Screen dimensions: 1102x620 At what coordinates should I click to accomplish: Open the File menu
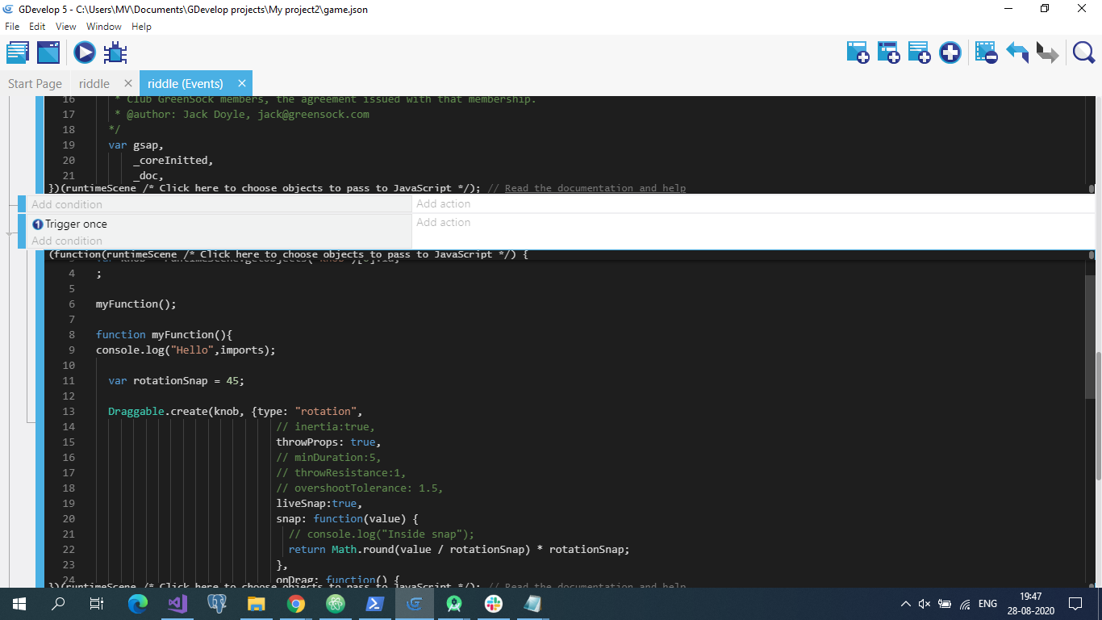point(12,27)
